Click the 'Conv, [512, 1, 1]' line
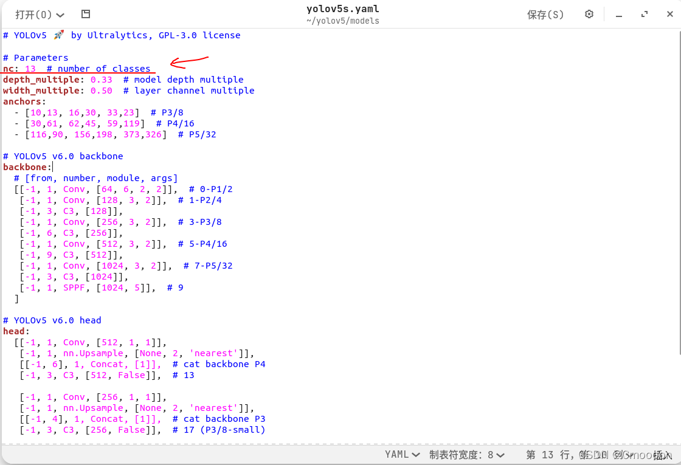Screen dimensions: 681x465 pyautogui.click(x=91, y=342)
